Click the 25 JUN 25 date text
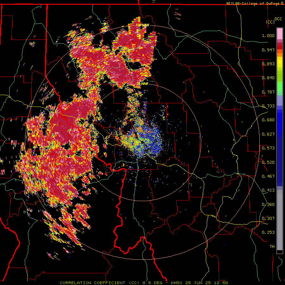The image size is (285, 285). [x=198, y=283]
